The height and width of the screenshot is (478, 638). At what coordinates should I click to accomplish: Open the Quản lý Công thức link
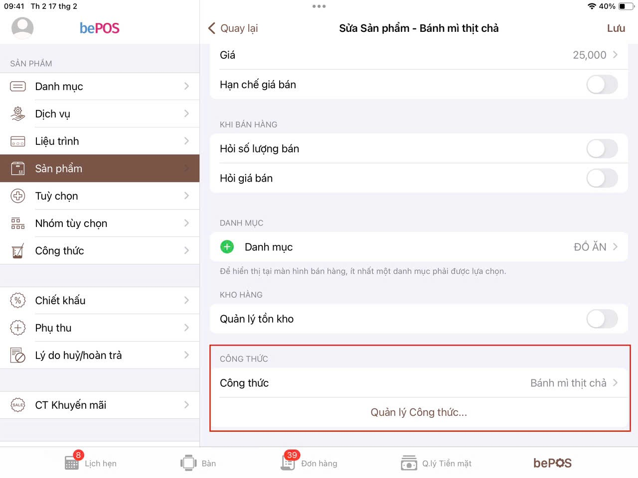coord(419,412)
